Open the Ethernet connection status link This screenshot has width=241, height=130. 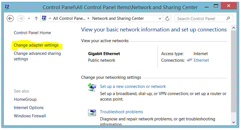click(x=201, y=60)
